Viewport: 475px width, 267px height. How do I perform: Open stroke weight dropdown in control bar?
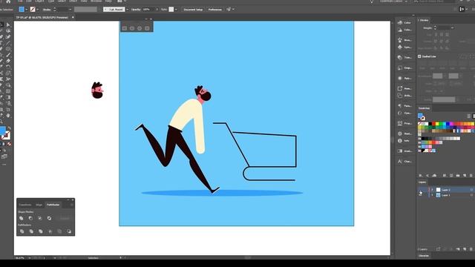[x=70, y=10]
